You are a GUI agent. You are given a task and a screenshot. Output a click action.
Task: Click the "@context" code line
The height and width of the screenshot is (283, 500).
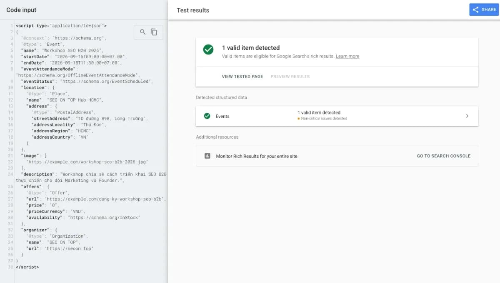coord(64,38)
